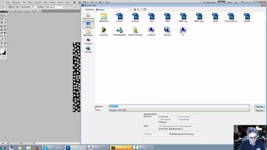Select the Clone Stamp tool
Image resolution: width=267 pixels, height=150 pixels.
coord(2,30)
